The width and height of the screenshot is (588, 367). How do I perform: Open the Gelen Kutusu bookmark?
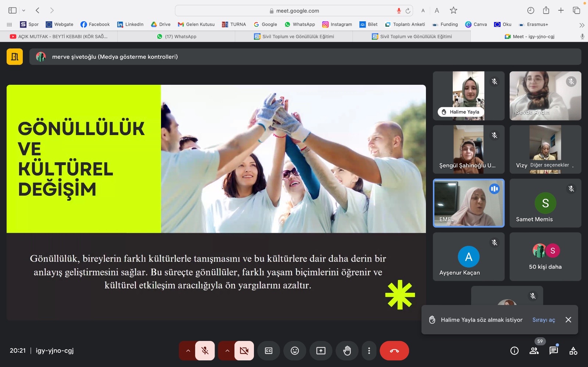196,24
